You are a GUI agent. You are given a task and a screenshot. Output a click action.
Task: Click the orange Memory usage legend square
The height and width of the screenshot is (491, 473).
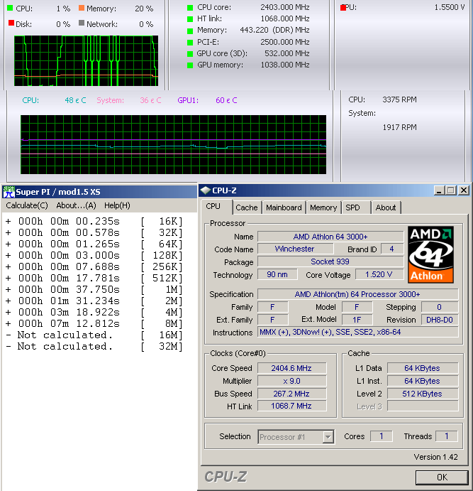click(82, 8)
